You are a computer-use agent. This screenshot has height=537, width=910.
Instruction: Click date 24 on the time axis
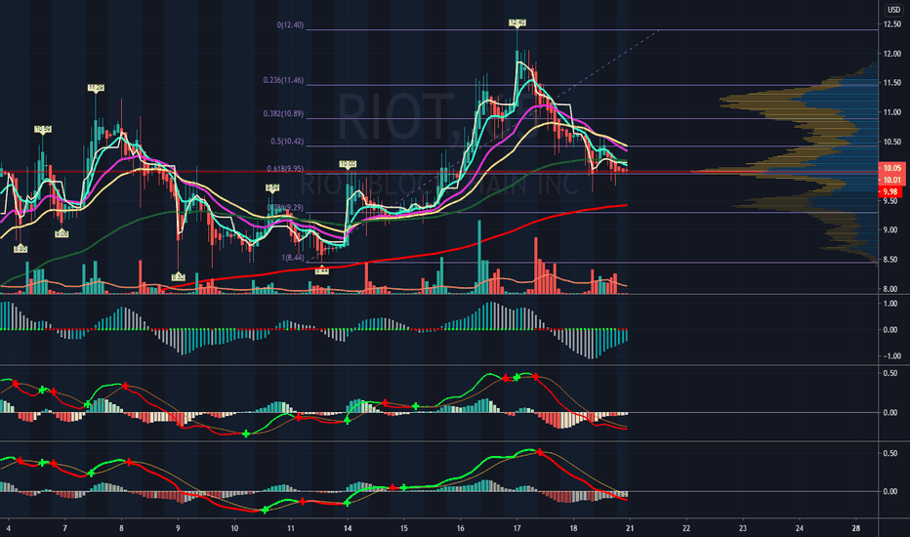click(800, 528)
